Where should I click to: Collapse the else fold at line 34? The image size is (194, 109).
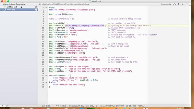[x=46, y=82]
